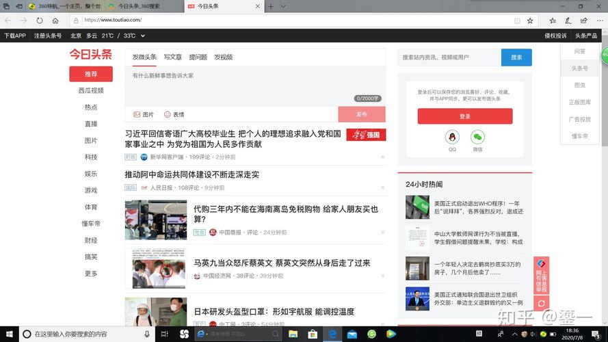Go to browser home page icon

55,20
